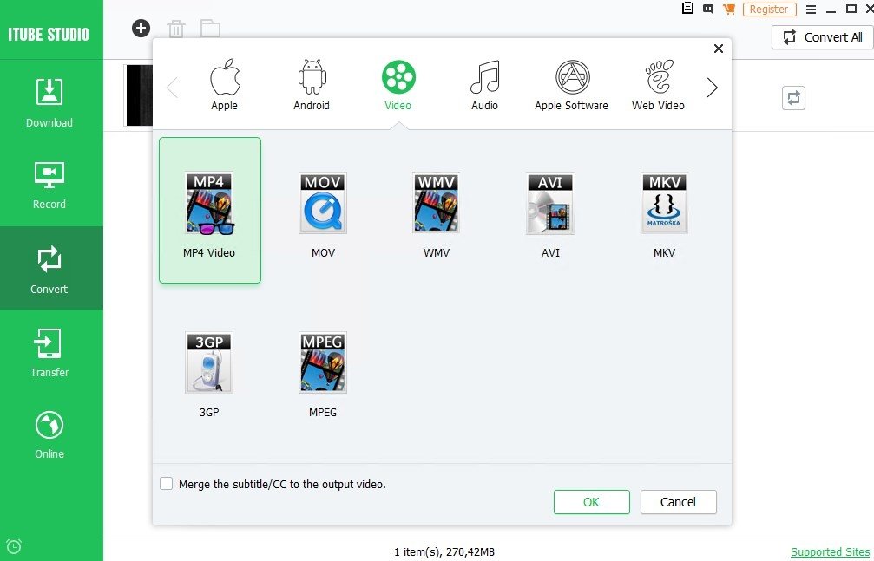Click the convert icon beside video item

pos(793,98)
